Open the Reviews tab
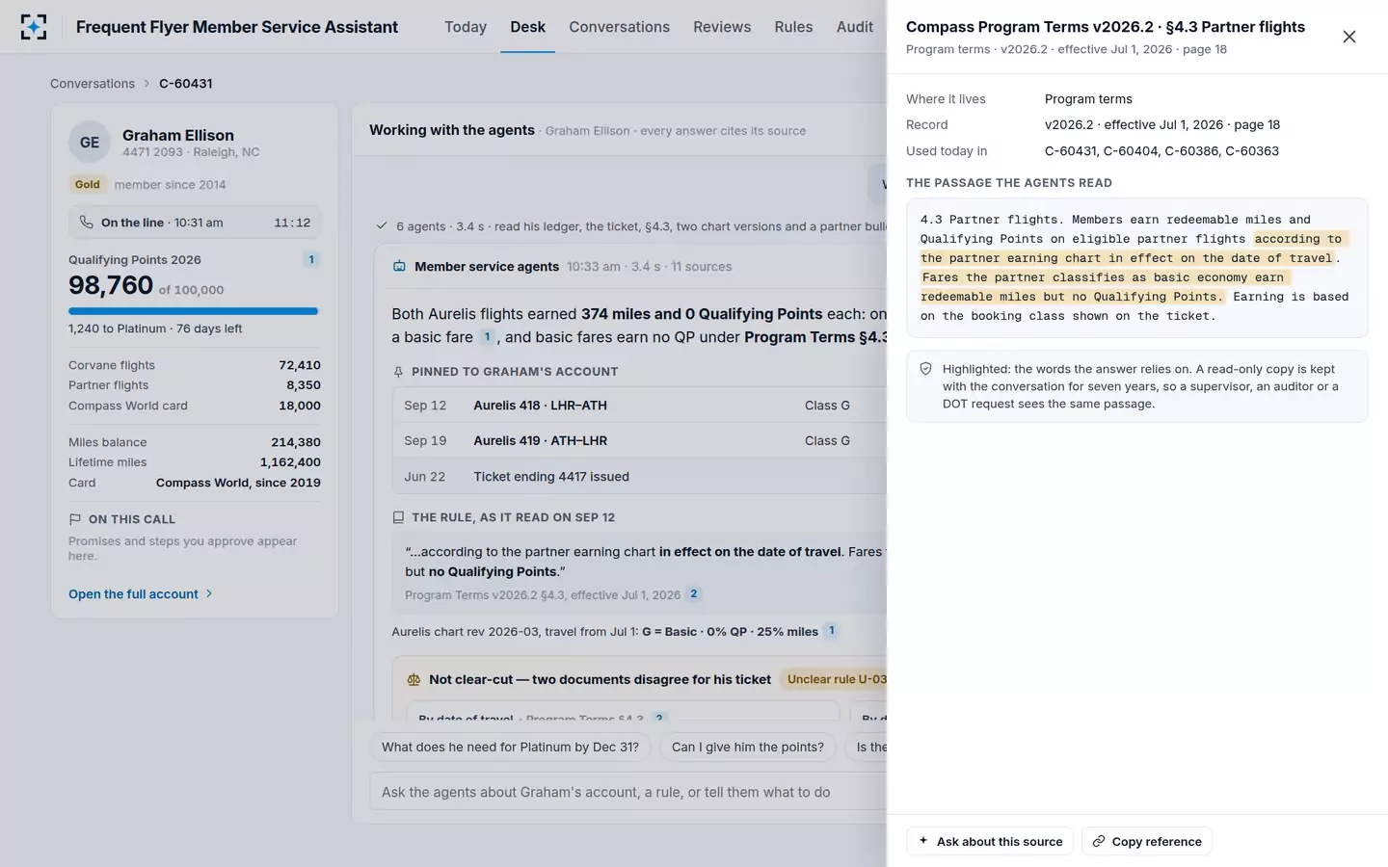This screenshot has width=1388, height=867. pyautogui.click(x=722, y=27)
